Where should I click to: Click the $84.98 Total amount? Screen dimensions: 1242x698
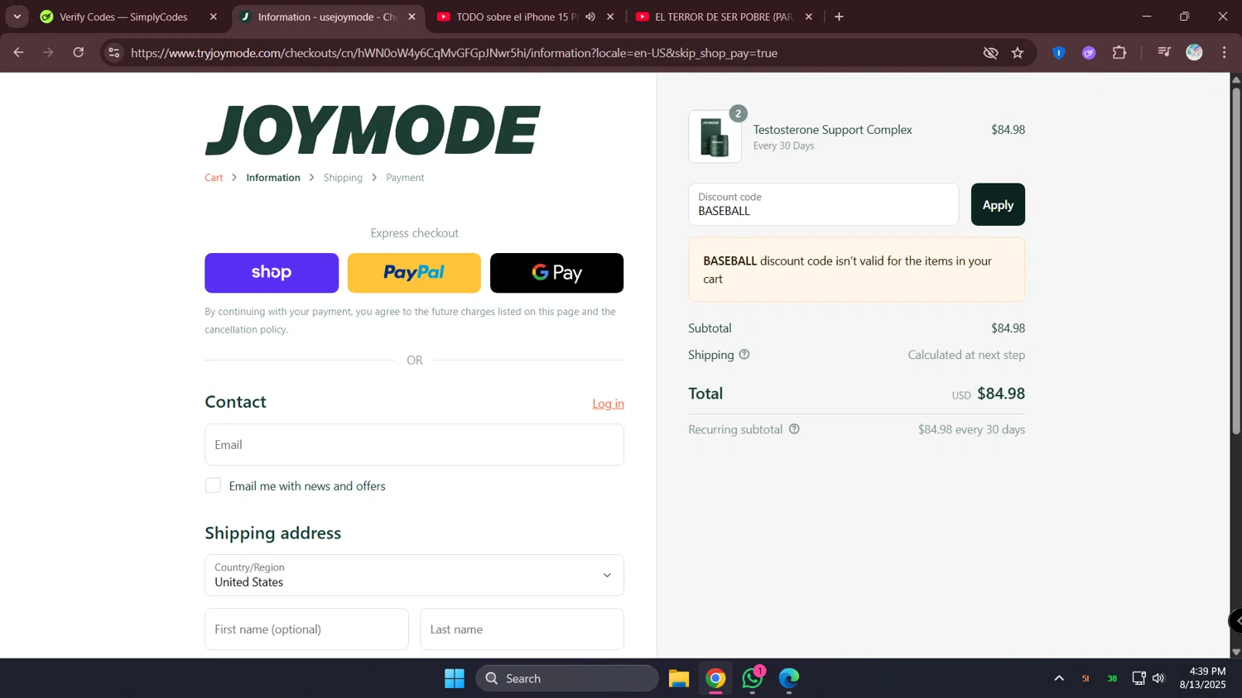1001,394
